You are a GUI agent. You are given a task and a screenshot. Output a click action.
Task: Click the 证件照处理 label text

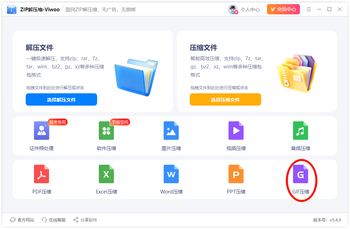point(42,148)
